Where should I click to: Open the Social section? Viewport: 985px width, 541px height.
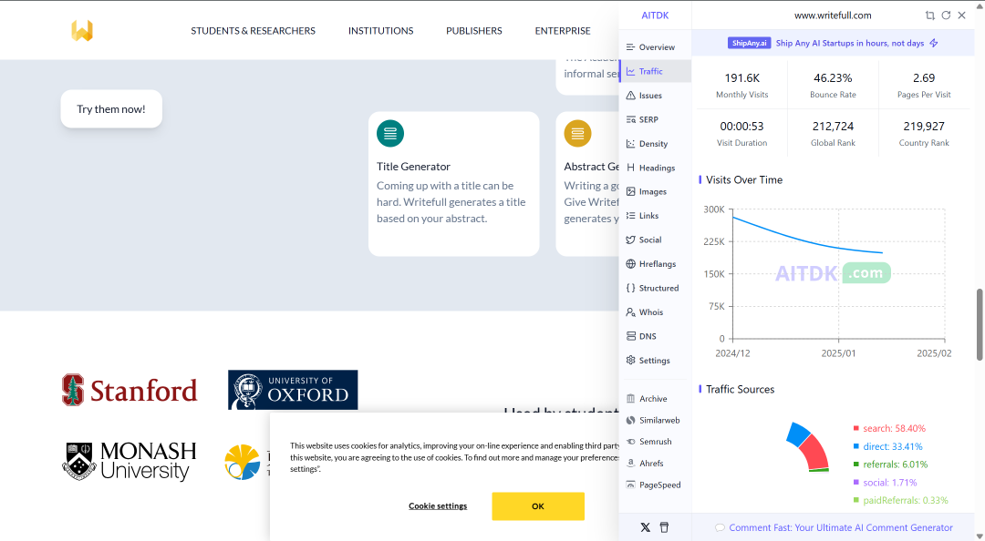655,240
